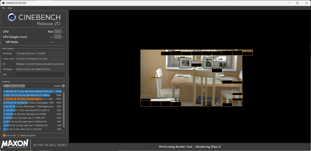Click the ranking list scroll down arrow
The height and width of the screenshot is (151, 311).
(x=64, y=131)
